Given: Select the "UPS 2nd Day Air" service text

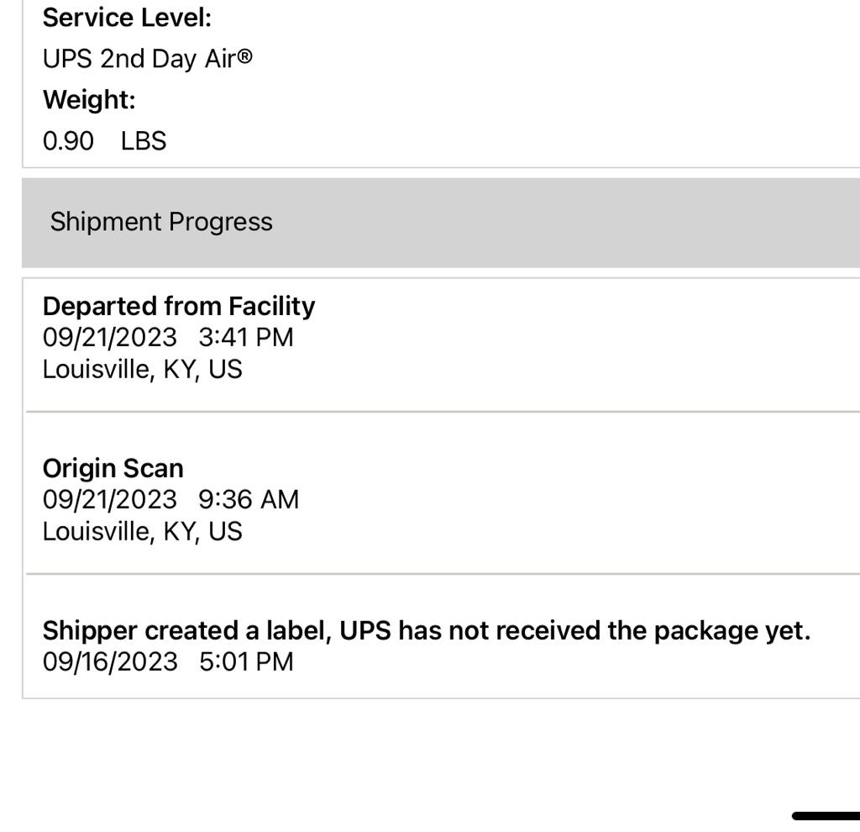Looking at the screenshot, I should point(139,60).
